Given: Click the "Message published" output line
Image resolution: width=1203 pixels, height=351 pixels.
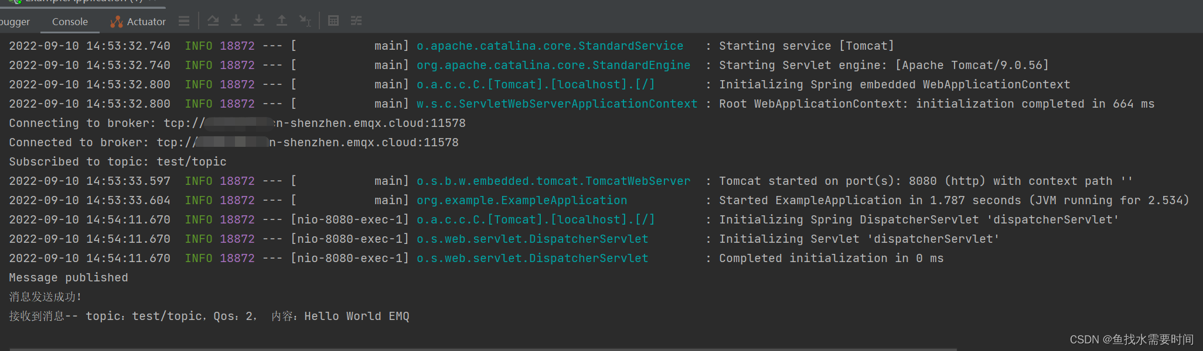Looking at the screenshot, I should click(x=69, y=277).
